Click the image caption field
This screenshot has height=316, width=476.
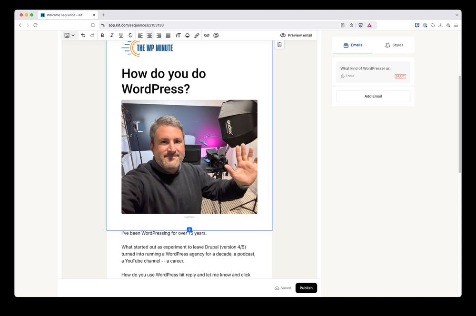click(x=189, y=217)
